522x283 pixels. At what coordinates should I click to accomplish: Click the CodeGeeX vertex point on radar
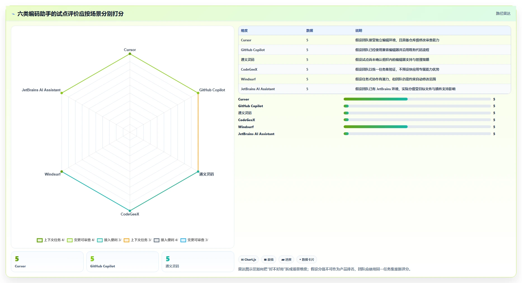click(130, 211)
